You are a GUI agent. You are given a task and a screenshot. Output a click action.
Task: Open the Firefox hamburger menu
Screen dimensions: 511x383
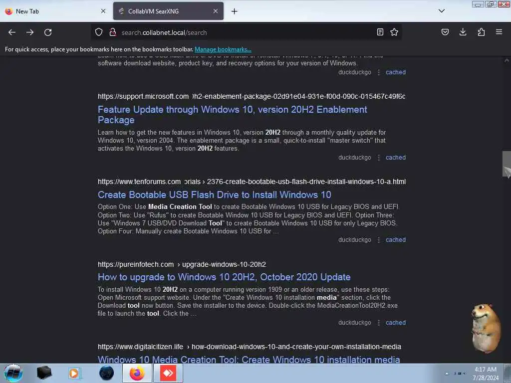499,32
